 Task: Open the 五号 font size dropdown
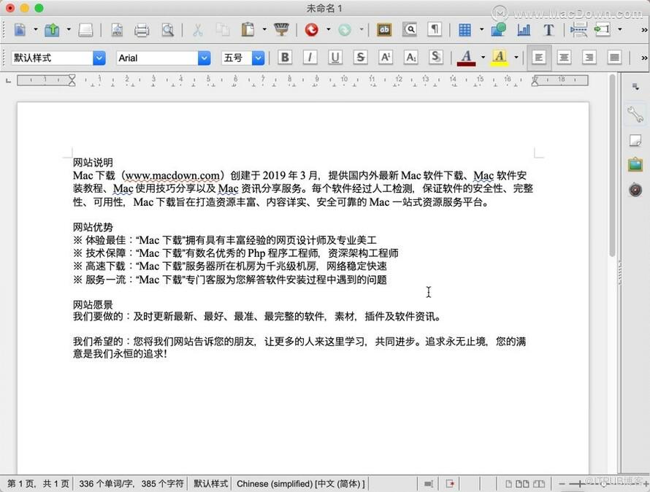259,58
